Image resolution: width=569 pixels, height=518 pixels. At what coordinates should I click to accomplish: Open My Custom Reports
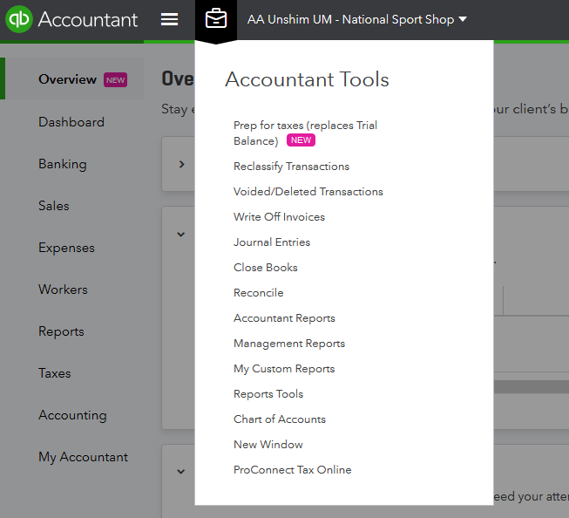tap(284, 369)
